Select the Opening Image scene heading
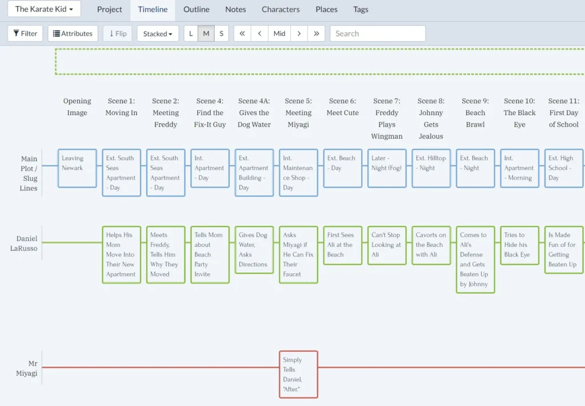585x406 pixels. point(77,107)
